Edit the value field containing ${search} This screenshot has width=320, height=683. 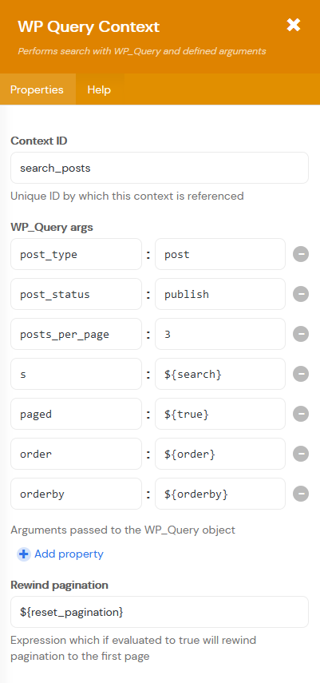220,374
